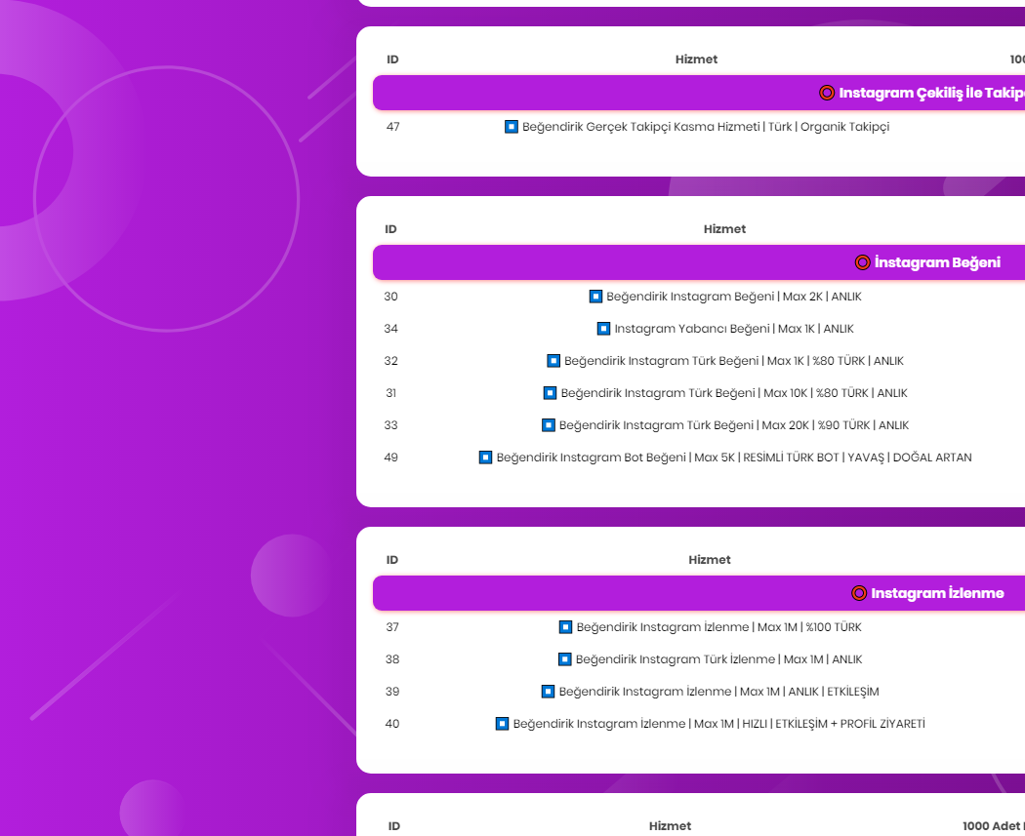Click blue icon beside Instagram Yabancı Beğeni
Image resolution: width=1025 pixels, height=836 pixels.
pyautogui.click(x=603, y=329)
